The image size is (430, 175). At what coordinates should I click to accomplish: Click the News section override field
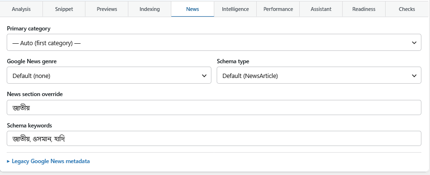[214, 107]
